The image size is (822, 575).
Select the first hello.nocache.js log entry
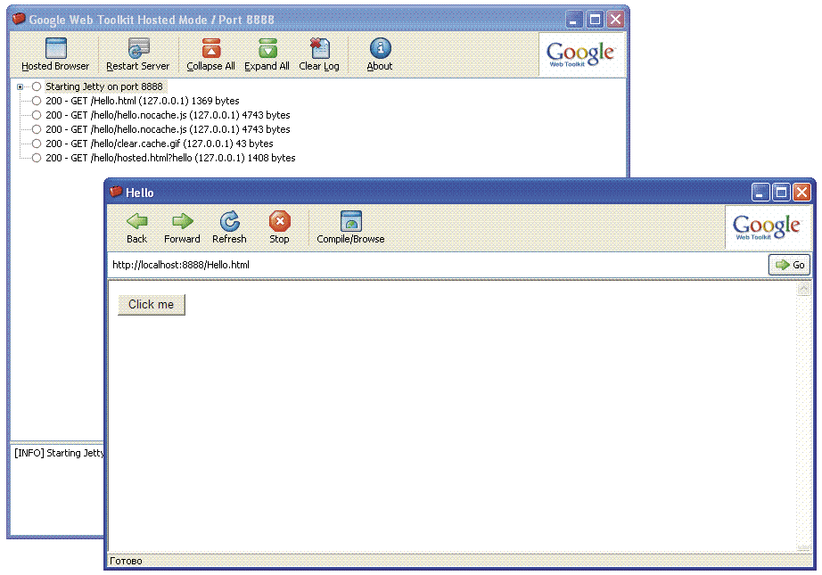click(x=168, y=115)
